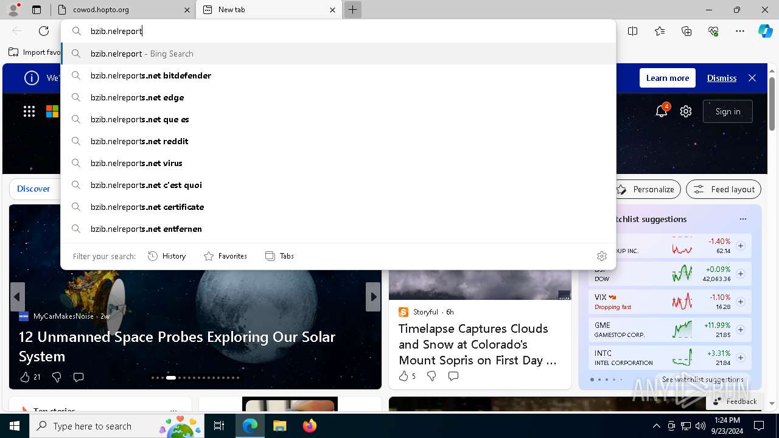Open notifications bell with badge
The height and width of the screenshot is (438, 779).
tap(662, 111)
